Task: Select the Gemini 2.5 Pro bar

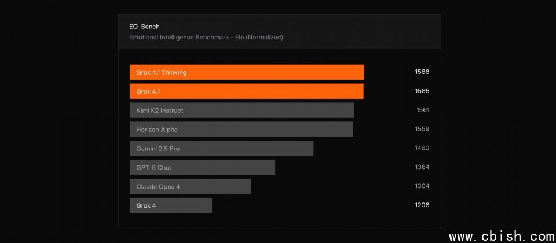Action: point(221,149)
